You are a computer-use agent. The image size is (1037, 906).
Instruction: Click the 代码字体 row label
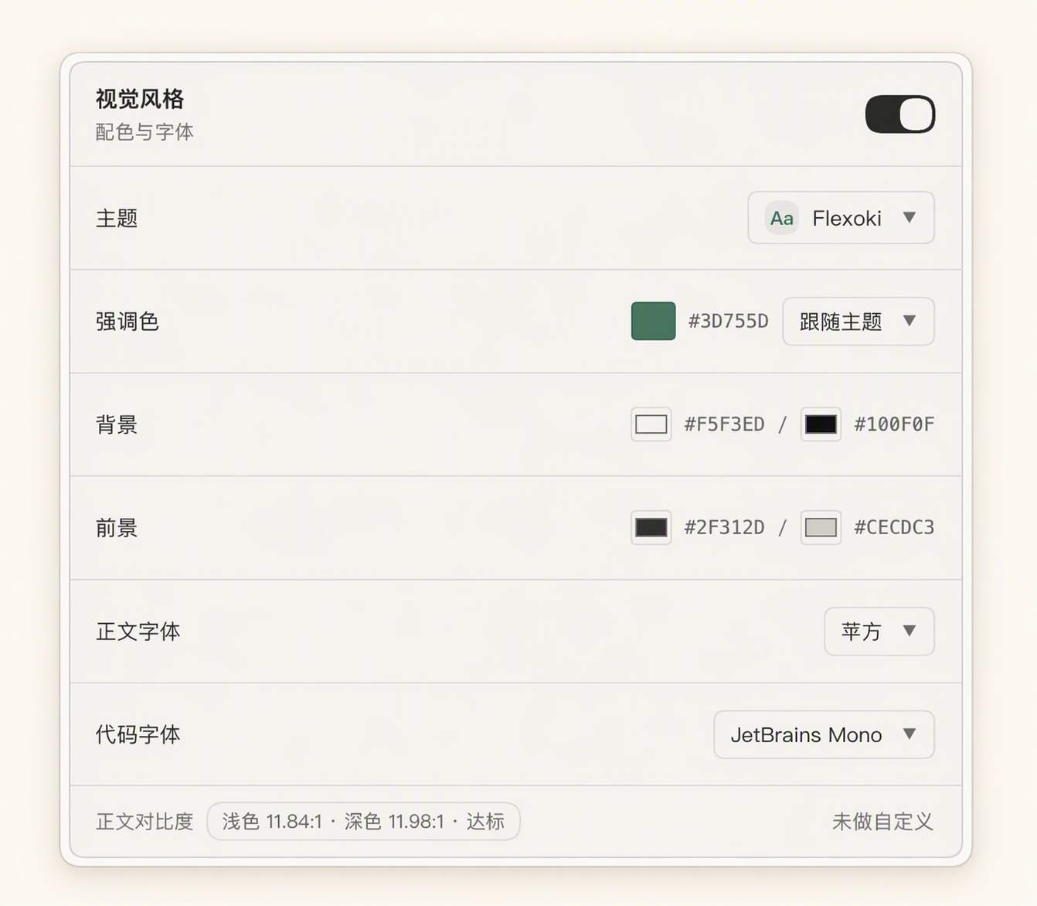pos(138,734)
